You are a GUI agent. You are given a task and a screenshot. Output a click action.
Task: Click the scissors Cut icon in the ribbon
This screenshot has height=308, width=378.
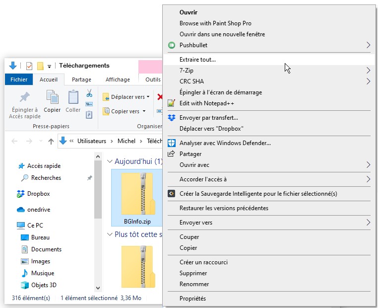pyautogui.click(x=89, y=93)
